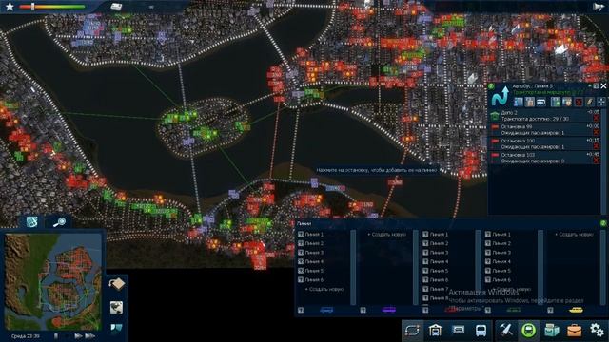Open the construction tools in bottom toolbar
The width and height of the screenshot is (609, 342).
(x=506, y=330)
